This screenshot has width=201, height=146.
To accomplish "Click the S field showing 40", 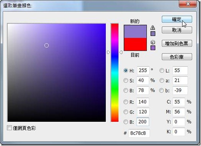I will [x=143, y=81].
